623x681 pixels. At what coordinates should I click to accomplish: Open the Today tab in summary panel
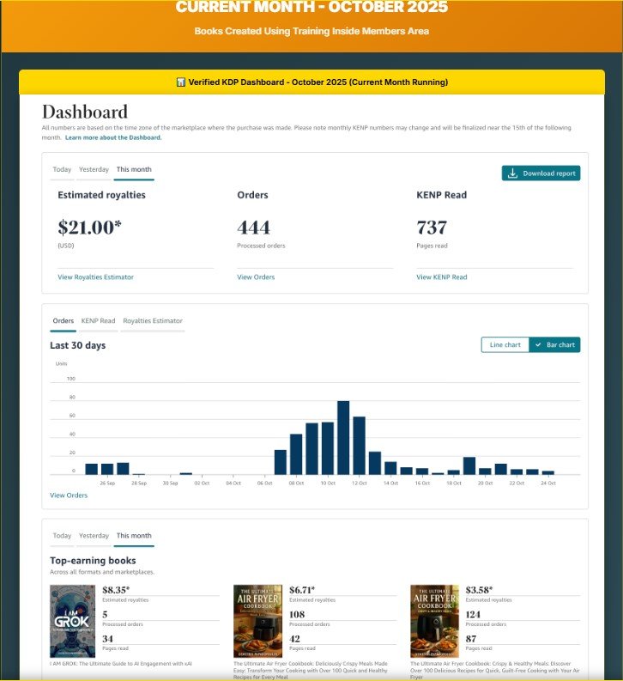(62, 169)
